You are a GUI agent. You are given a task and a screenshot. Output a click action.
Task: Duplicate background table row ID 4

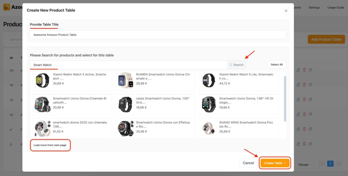coord(310,129)
